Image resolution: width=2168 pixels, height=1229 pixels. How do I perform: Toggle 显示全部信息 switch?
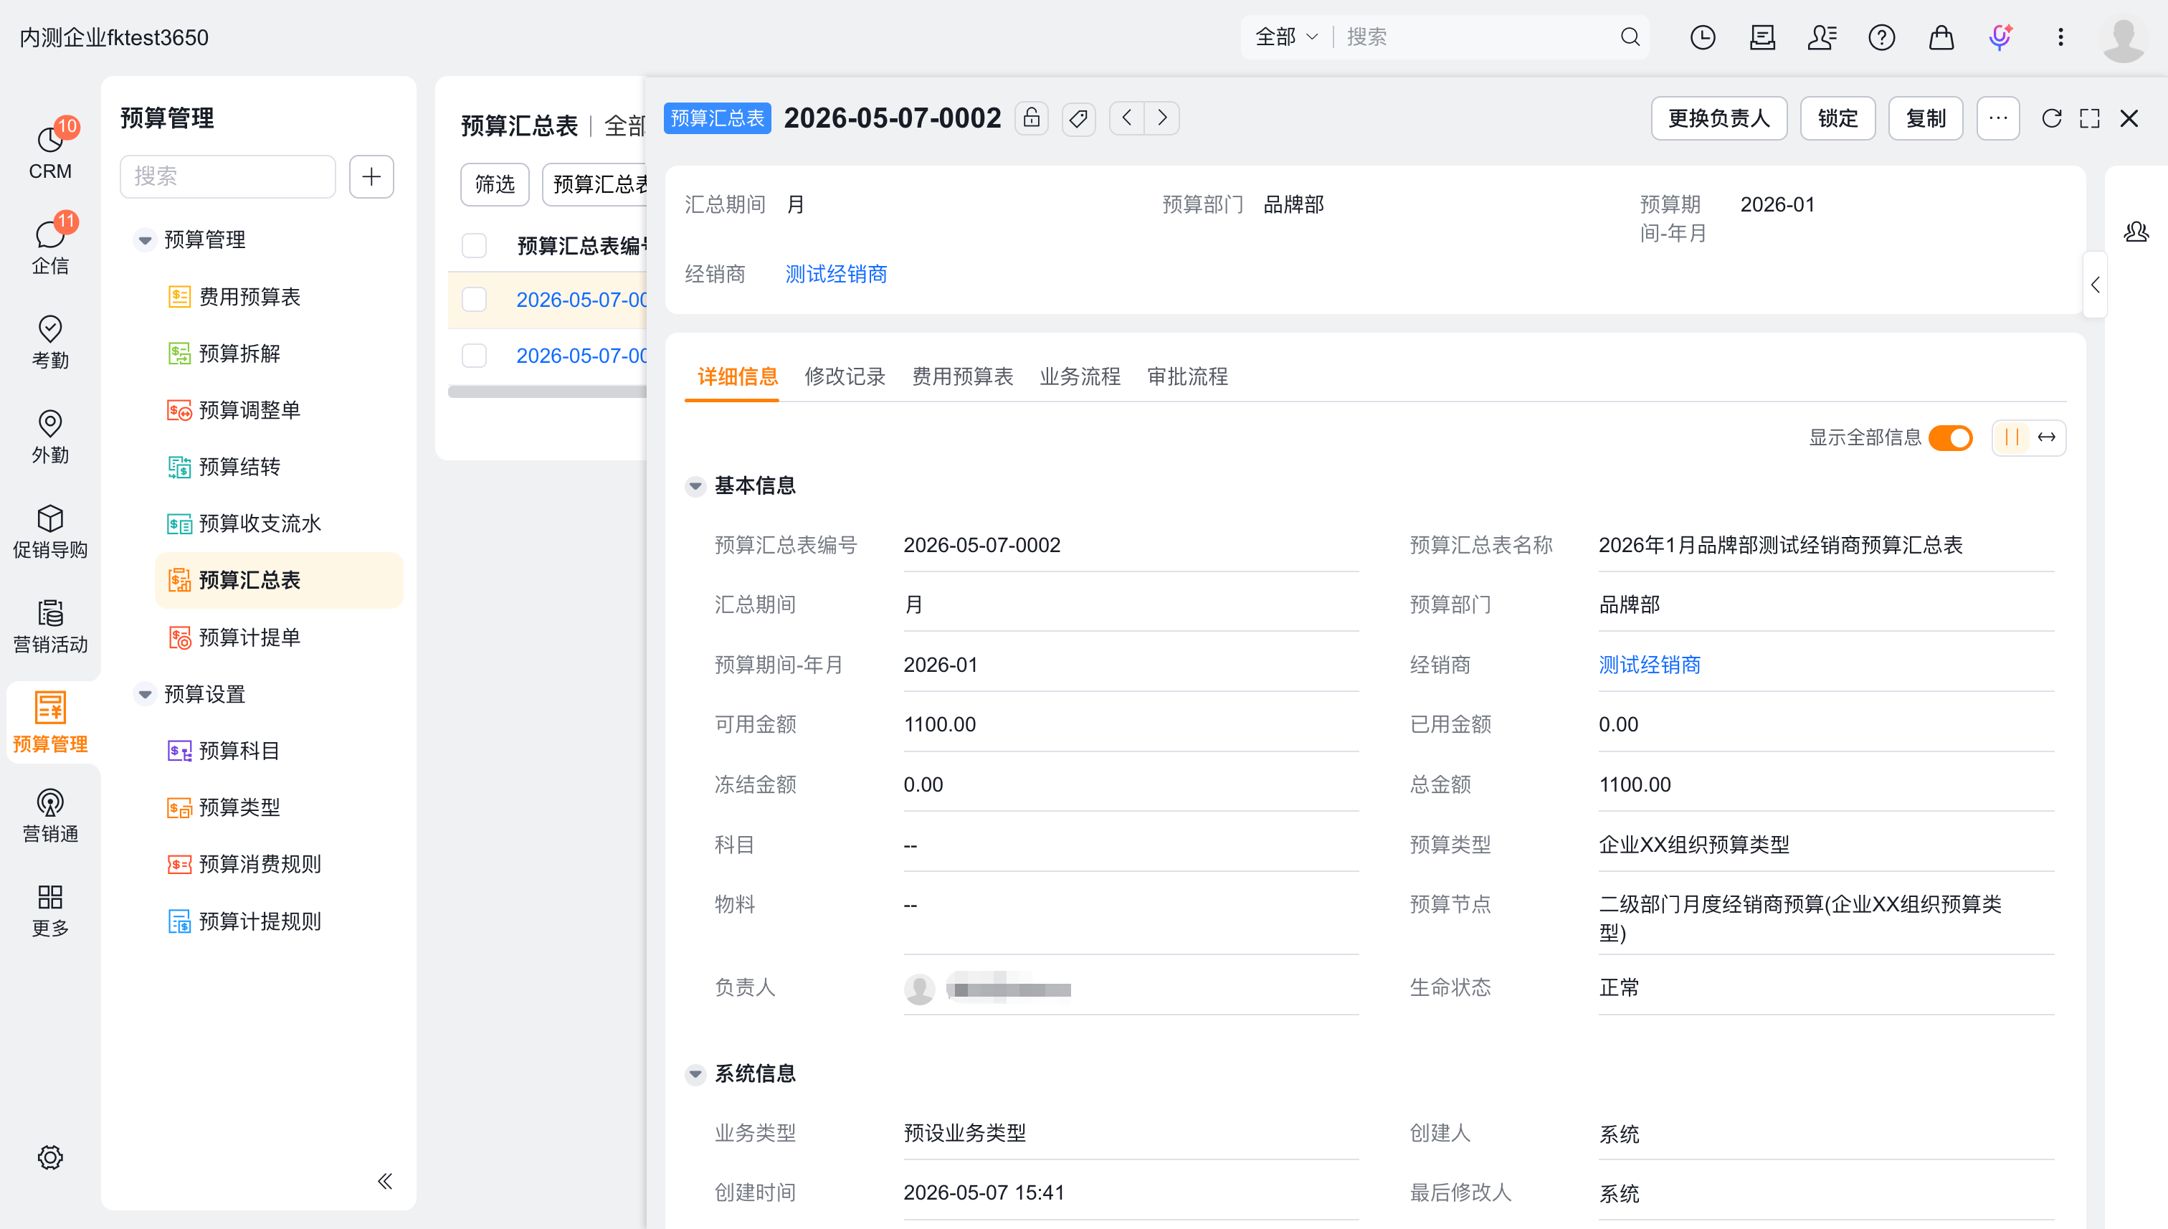point(1950,437)
